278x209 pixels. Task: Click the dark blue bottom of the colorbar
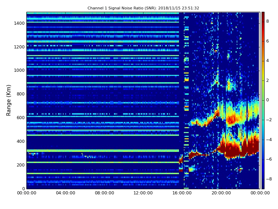[x=263, y=185]
